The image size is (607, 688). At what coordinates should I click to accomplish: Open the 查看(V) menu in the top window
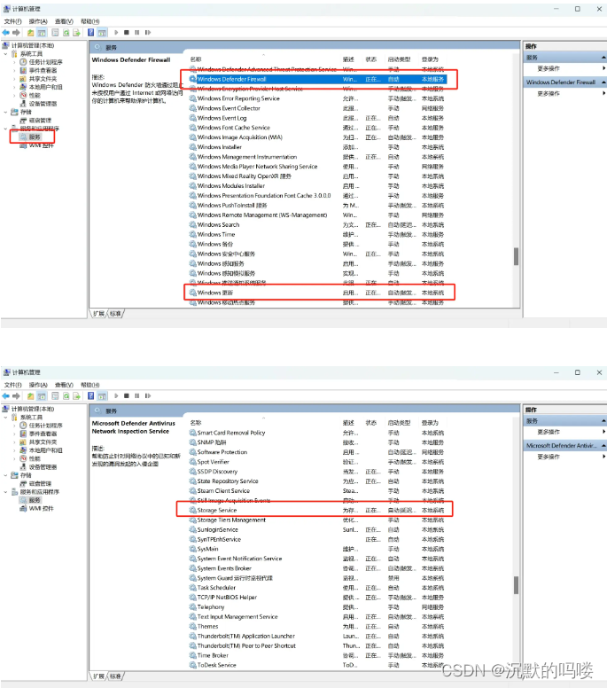tap(64, 21)
